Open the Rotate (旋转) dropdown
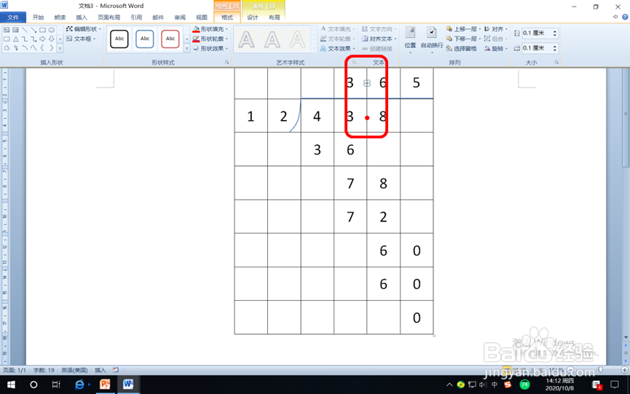 (x=496, y=48)
